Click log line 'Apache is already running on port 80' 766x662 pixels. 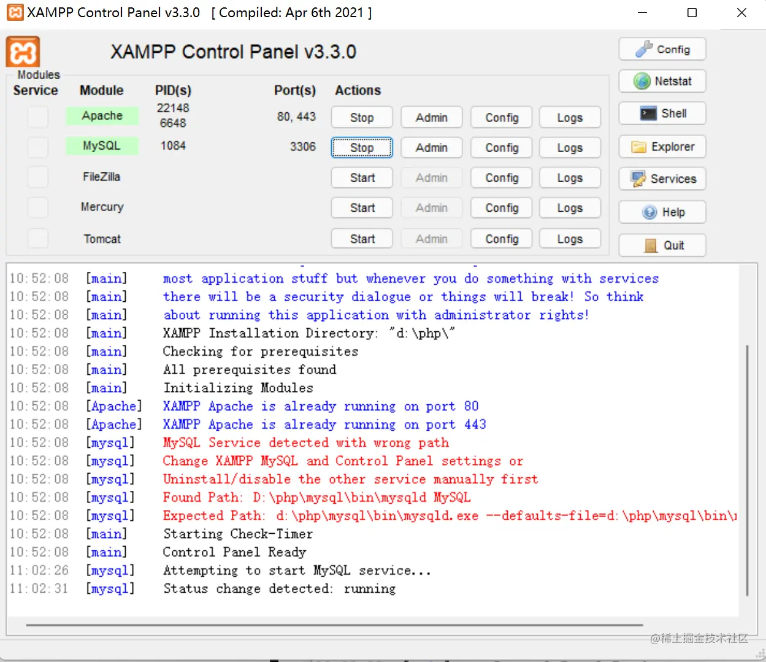pyautogui.click(x=321, y=406)
